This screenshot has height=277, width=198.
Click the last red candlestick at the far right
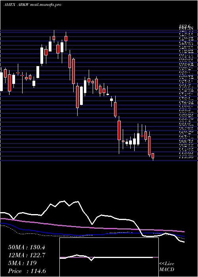click(x=153, y=156)
